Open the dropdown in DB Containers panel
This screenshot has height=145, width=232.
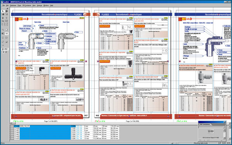click(x=224, y=127)
